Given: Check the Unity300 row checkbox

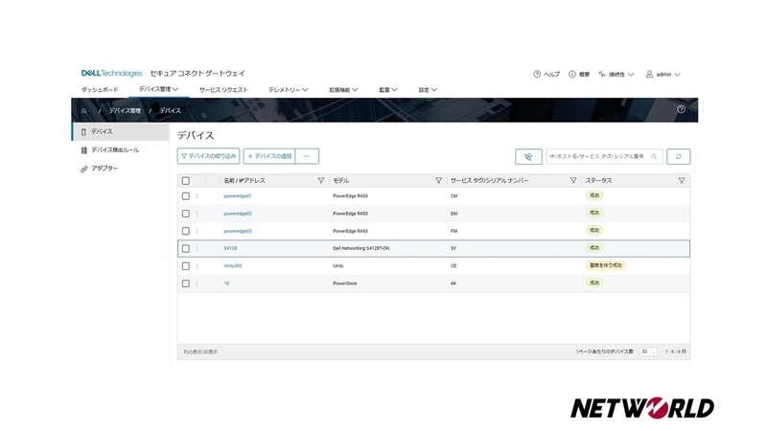Looking at the screenshot, I should coord(186,266).
